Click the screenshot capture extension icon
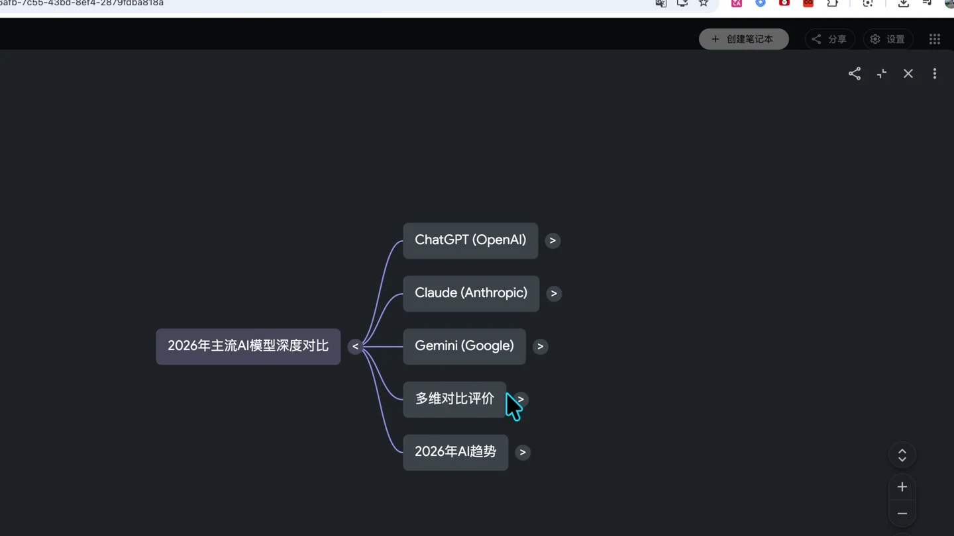This screenshot has height=536, width=954. [868, 3]
